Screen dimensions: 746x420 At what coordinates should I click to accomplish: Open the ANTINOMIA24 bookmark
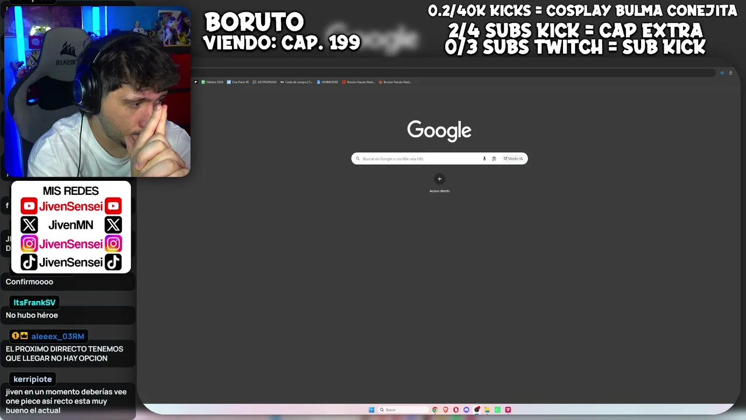click(265, 82)
